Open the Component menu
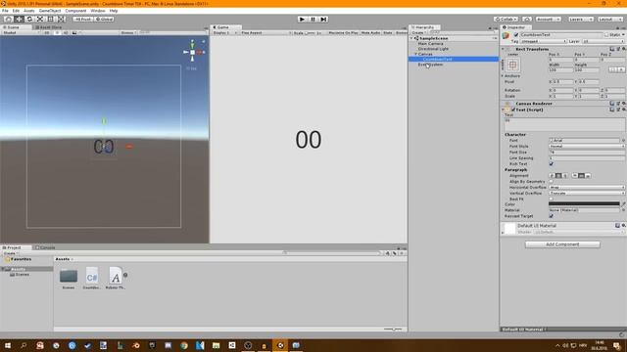 [x=75, y=11]
